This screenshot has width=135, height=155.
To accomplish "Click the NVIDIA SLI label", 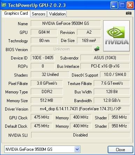I will point(18,135).
